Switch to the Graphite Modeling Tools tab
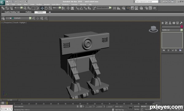The height and width of the screenshot is (111, 184). point(12,12)
